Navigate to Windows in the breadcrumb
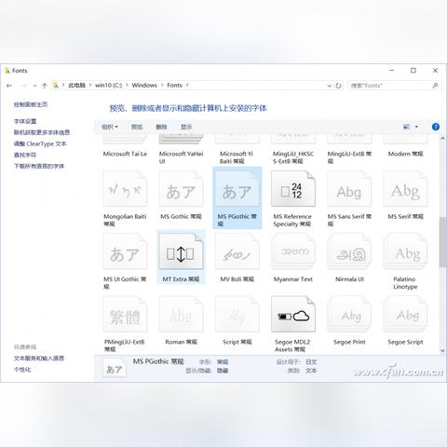This screenshot has height=447, width=447. tap(144, 86)
